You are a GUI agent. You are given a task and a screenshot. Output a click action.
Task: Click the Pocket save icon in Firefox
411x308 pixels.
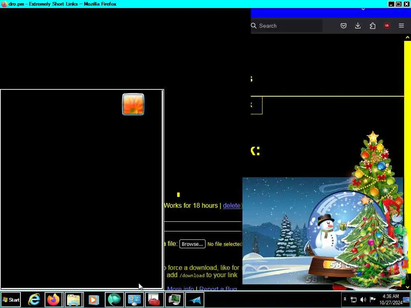tap(344, 26)
